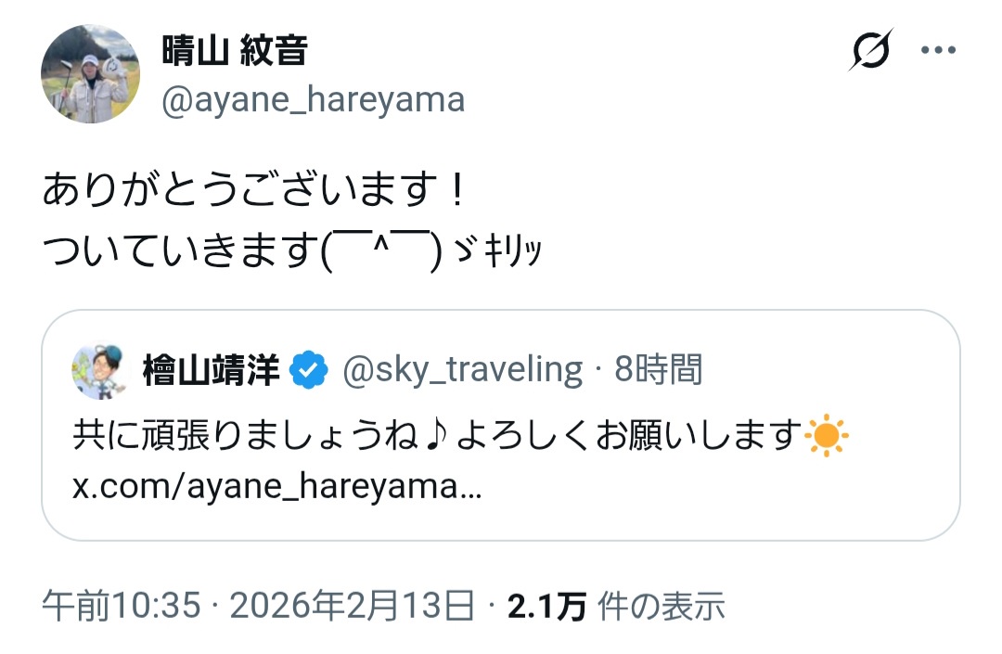Click the ありがとうございます！ post text
Image resolution: width=1002 pixels, height=654 pixels.
(253, 193)
